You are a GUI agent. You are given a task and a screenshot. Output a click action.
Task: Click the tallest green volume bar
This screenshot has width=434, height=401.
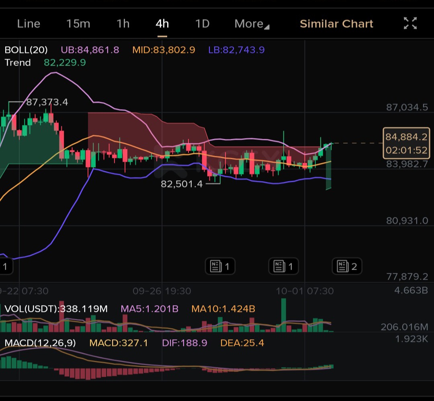tap(283, 315)
